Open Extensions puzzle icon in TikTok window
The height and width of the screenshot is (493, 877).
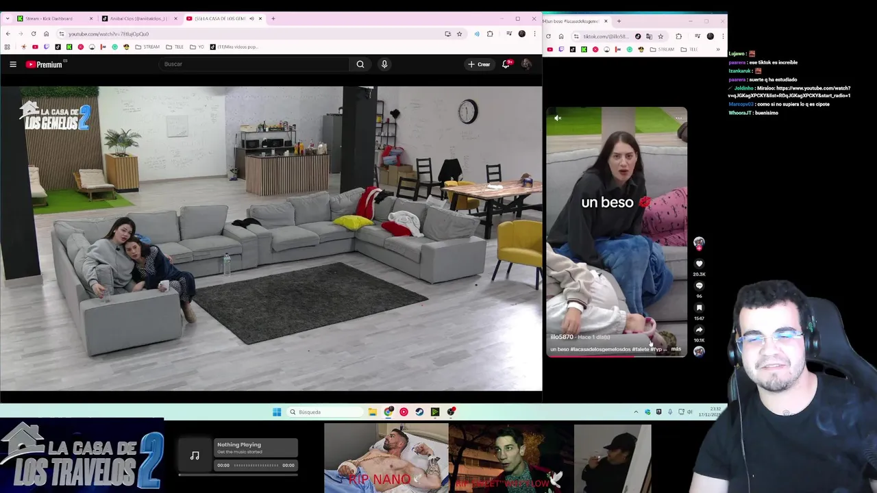pyautogui.click(x=678, y=36)
